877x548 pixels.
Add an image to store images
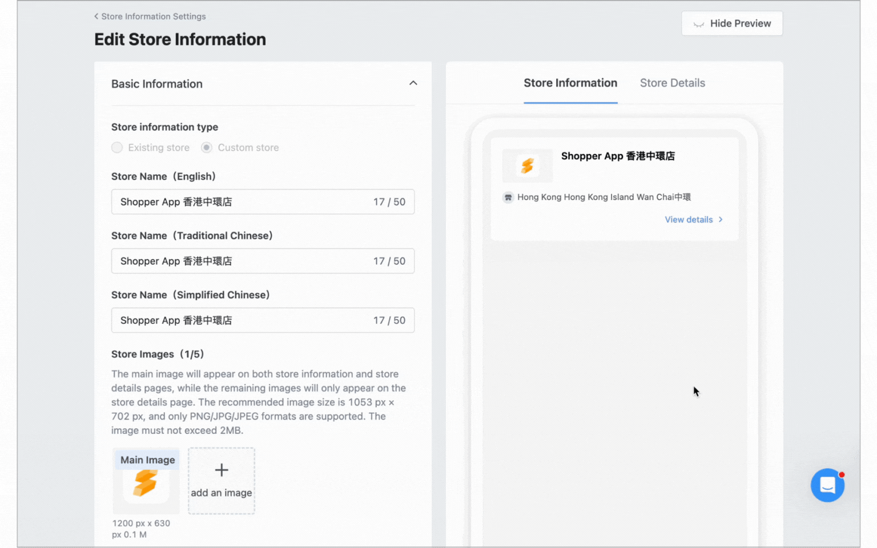point(222,481)
